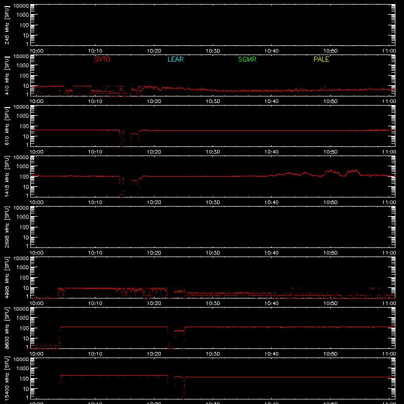Image resolution: width=404 pixels, height=404 pixels.
Task: Click 11:00 time label under 4995 MHz plot
Action: pos(389,304)
